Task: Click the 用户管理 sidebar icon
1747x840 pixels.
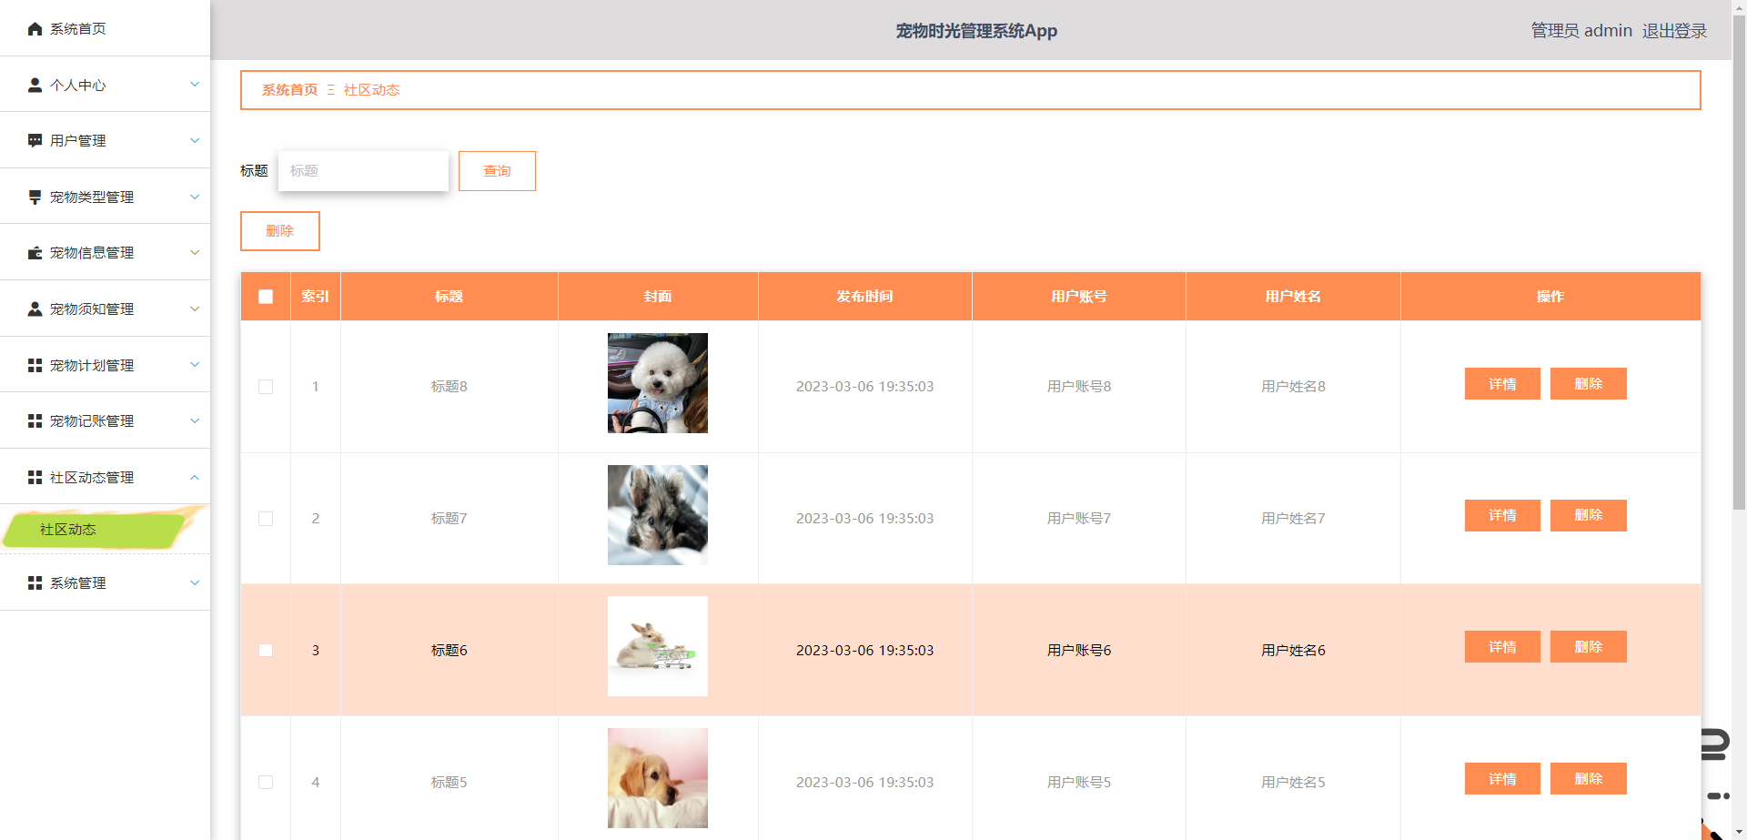Action: coord(35,140)
